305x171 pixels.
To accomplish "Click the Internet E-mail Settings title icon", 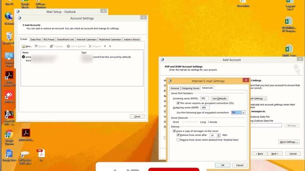I will coord(170,81).
